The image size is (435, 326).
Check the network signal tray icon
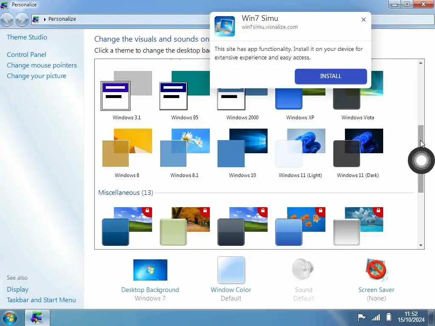click(376, 317)
